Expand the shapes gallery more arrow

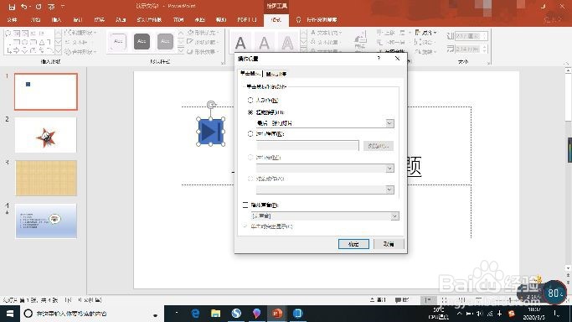(x=59, y=51)
